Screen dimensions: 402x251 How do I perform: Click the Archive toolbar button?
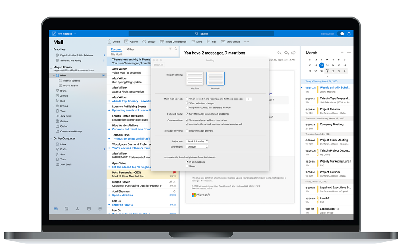(x=131, y=41)
